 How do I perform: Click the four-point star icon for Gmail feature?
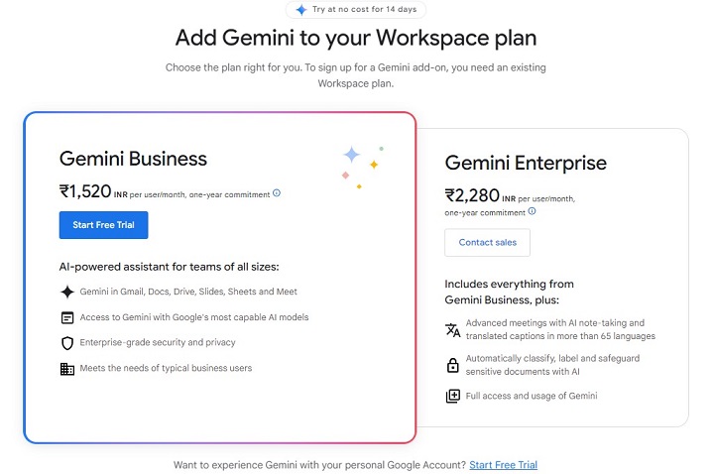click(67, 292)
